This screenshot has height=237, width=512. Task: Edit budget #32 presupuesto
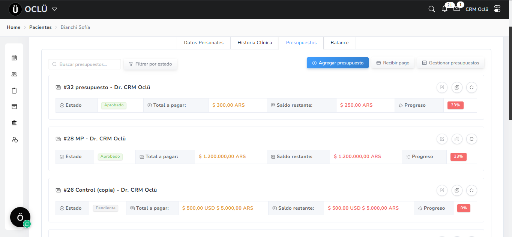click(x=442, y=88)
